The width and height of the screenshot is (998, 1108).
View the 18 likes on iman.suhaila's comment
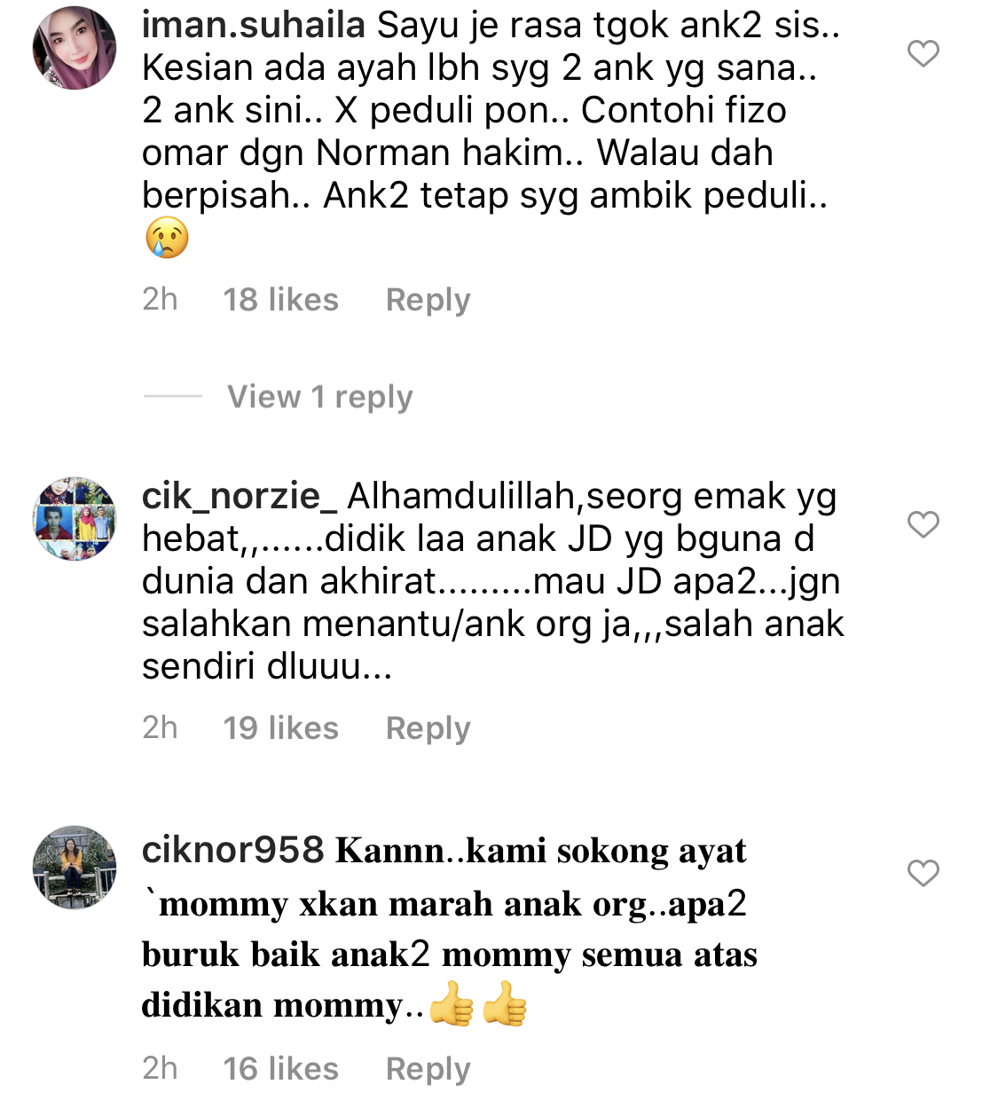(x=281, y=300)
